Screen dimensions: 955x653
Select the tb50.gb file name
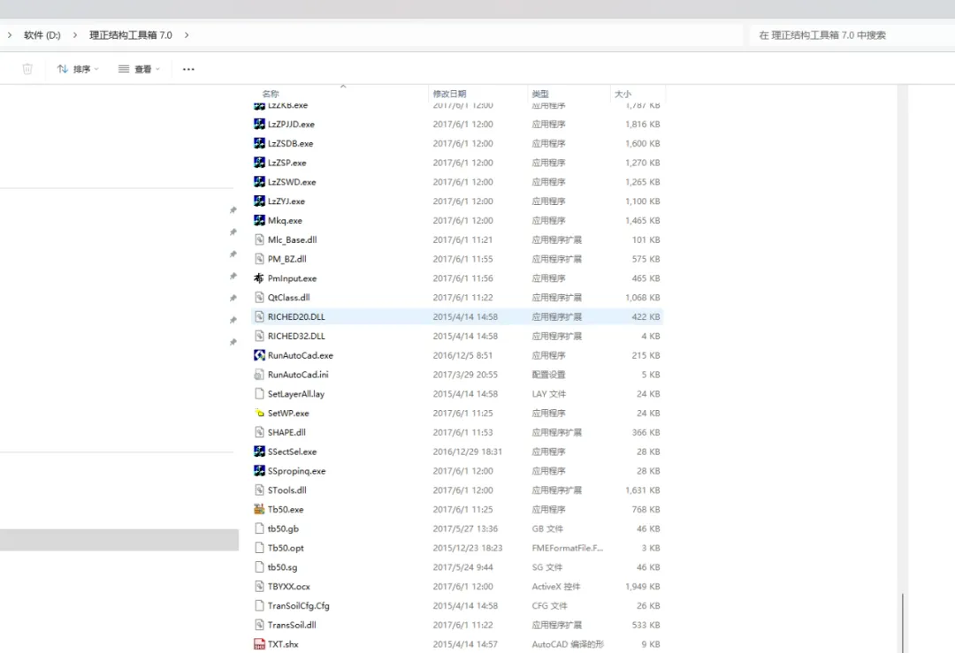pyautogui.click(x=283, y=529)
